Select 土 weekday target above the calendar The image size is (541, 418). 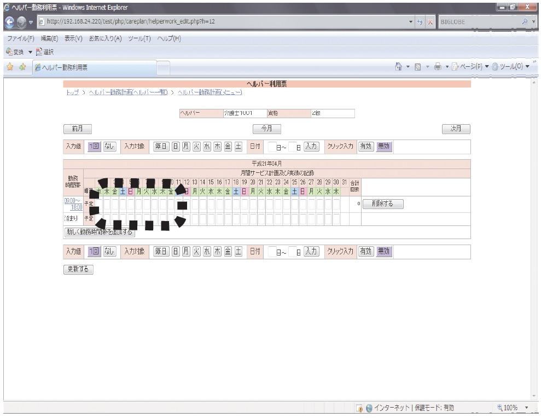click(238, 146)
